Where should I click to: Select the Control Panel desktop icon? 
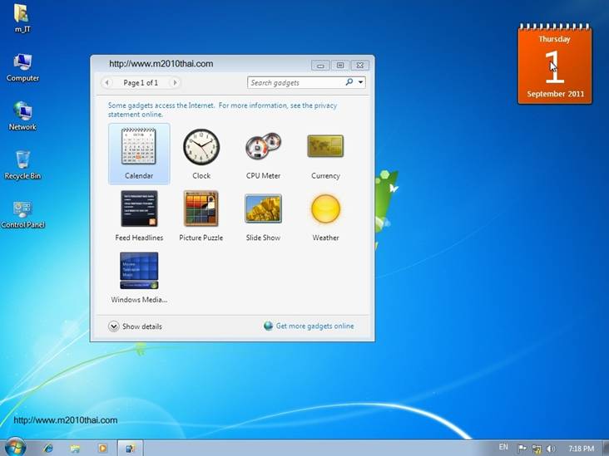(22, 214)
